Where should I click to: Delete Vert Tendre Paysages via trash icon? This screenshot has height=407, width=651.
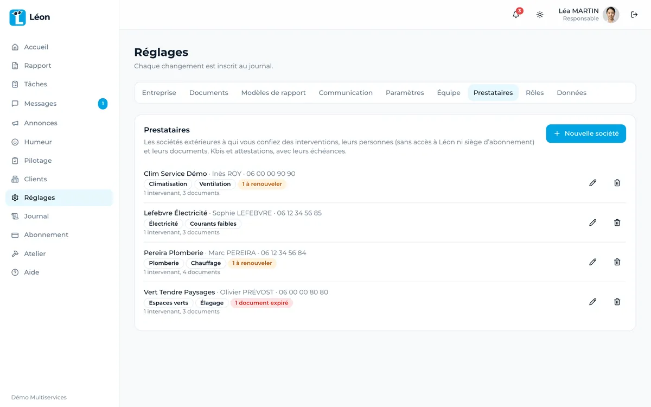pyautogui.click(x=617, y=302)
